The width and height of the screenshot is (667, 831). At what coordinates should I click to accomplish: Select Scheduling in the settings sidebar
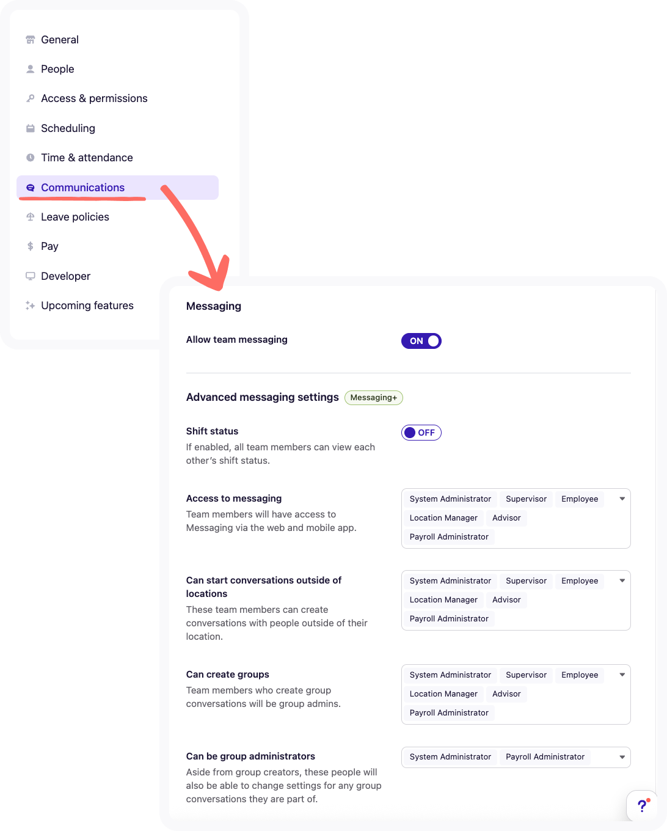coord(68,128)
